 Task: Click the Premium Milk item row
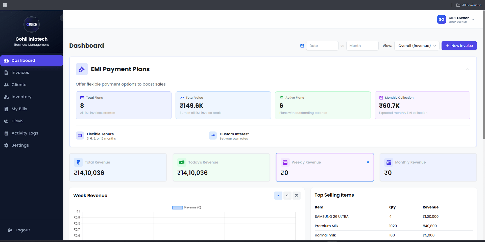tap(394, 226)
